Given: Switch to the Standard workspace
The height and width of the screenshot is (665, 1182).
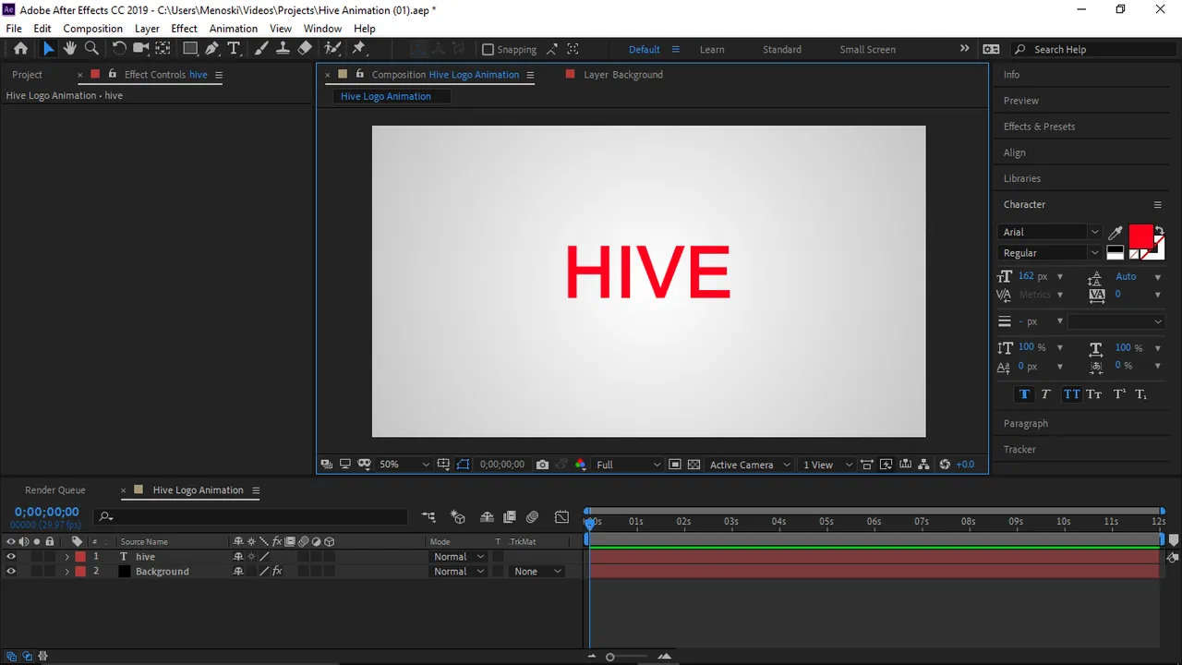Looking at the screenshot, I should pos(782,50).
